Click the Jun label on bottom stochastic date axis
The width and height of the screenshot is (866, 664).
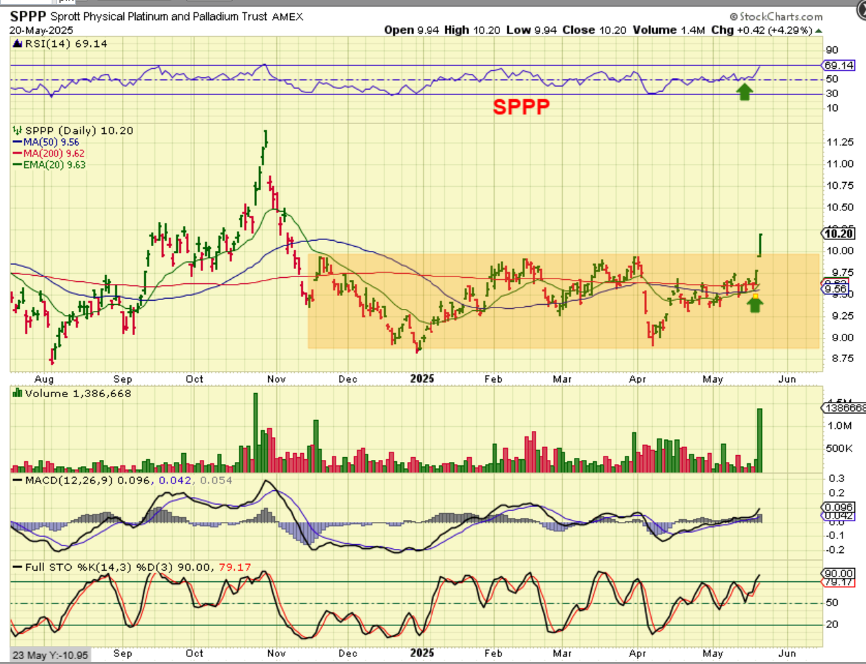click(x=787, y=653)
